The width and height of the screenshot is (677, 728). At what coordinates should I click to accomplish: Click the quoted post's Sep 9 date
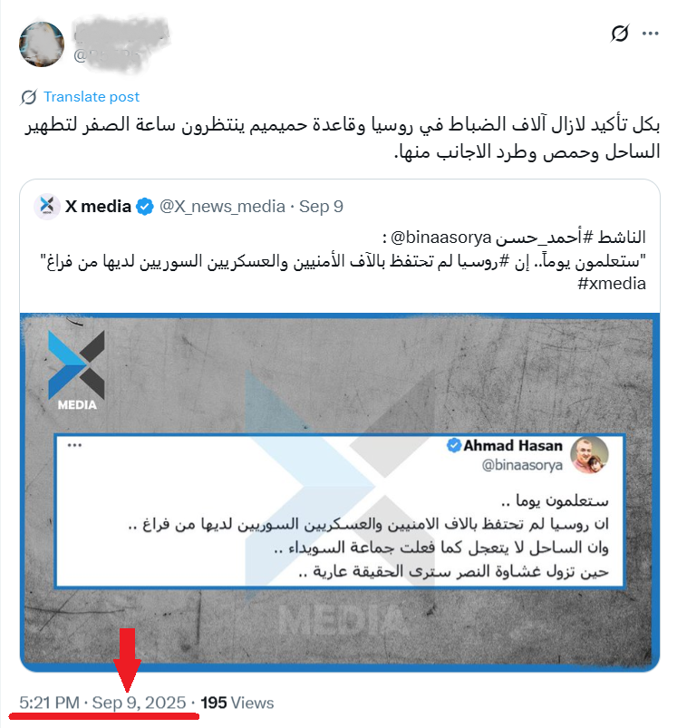[x=321, y=207]
